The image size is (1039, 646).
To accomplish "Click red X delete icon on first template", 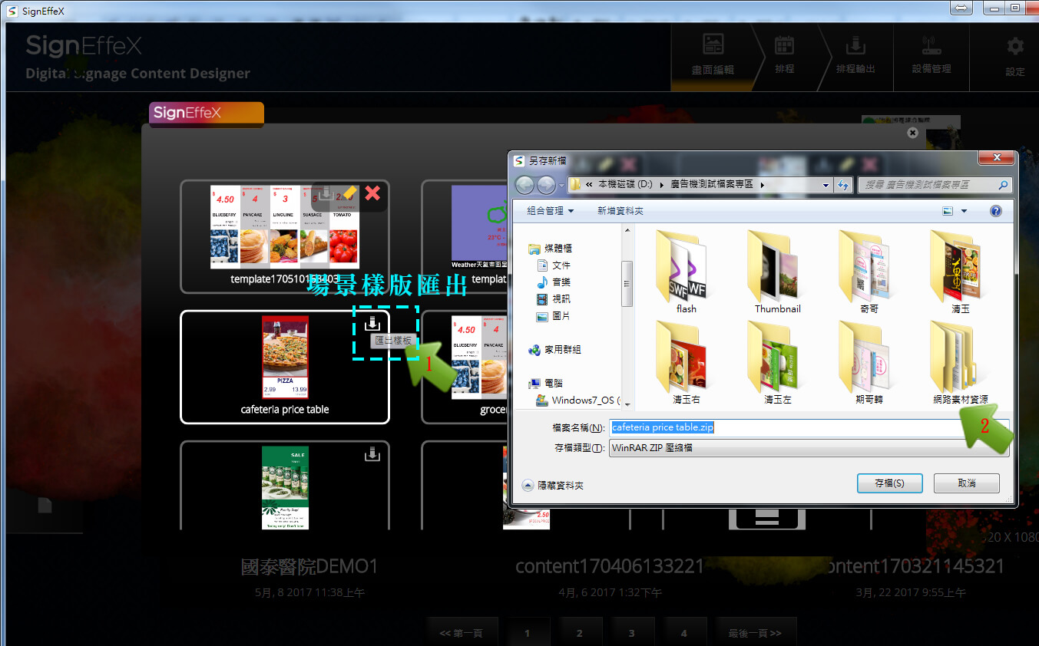I will point(372,193).
